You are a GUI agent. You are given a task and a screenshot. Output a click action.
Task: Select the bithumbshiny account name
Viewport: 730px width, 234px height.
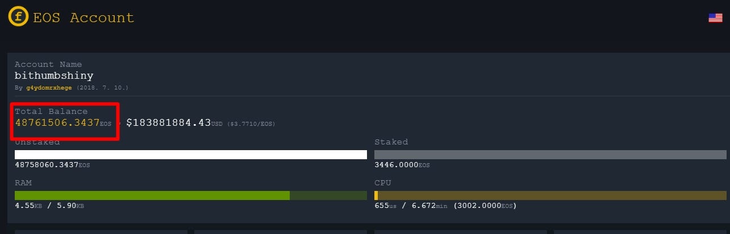tap(54, 75)
